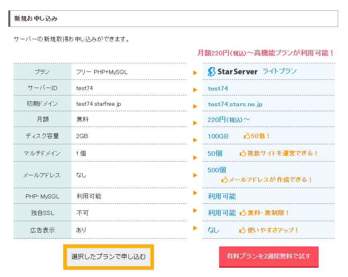This screenshot has width=348, height=277.
Task: Click the 複数サイトを運営できる！ text
Action: [x=283, y=153]
